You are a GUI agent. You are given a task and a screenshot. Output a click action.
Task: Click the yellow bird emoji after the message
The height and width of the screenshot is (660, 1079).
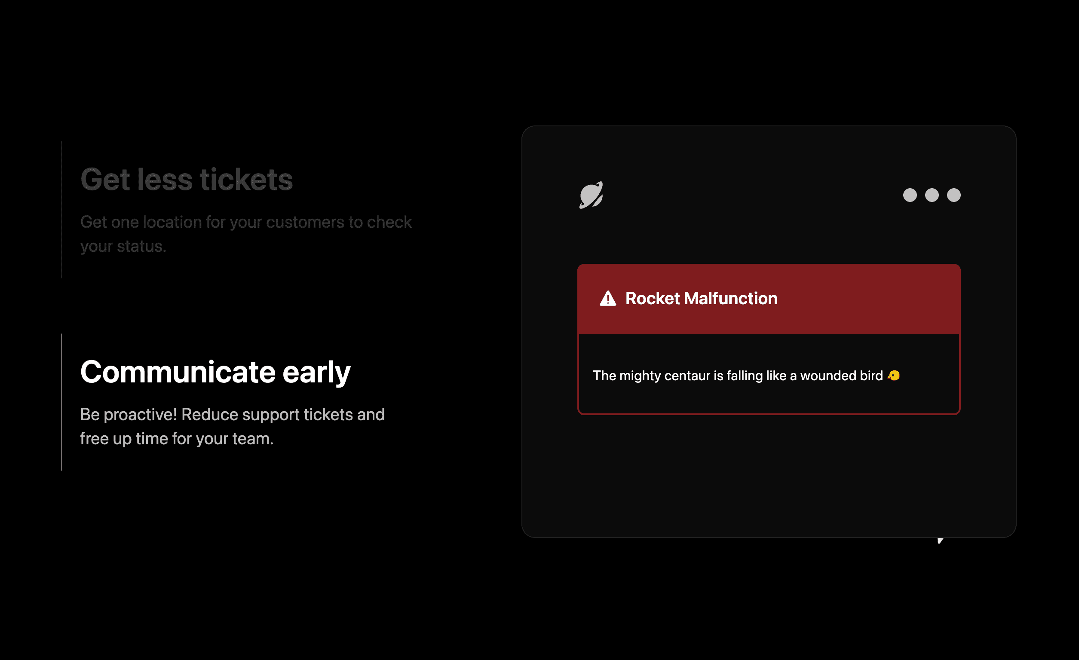point(894,376)
